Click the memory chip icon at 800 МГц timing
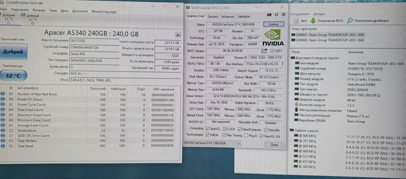406x179 pixels. tap(296, 136)
